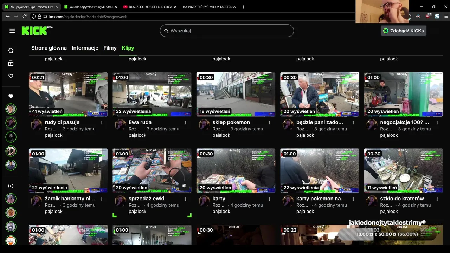The image size is (450, 253).
Task: Open the browser application menu
Action: click(446, 16)
